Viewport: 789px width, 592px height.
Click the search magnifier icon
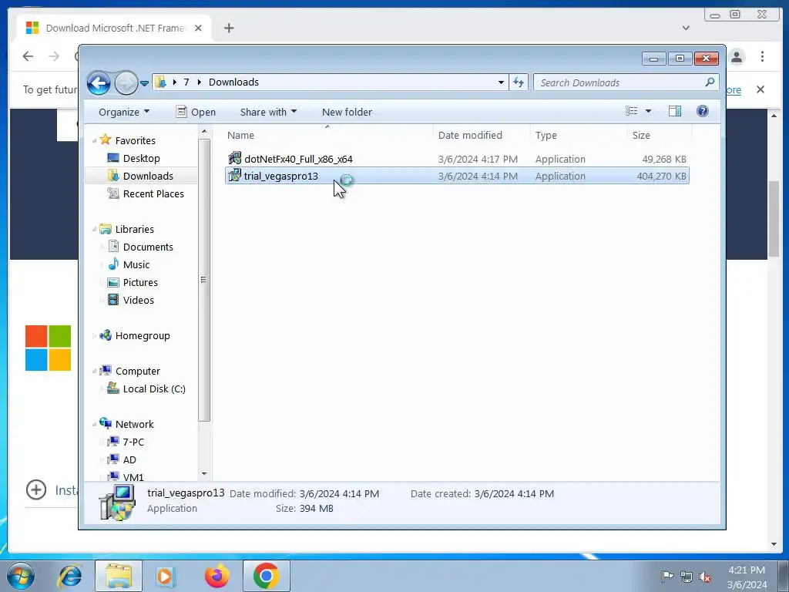(x=710, y=82)
